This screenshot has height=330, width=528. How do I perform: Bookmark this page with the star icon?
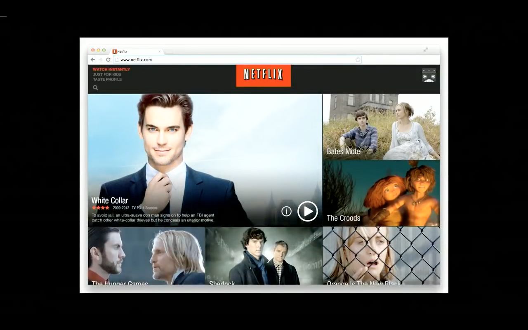(x=358, y=60)
